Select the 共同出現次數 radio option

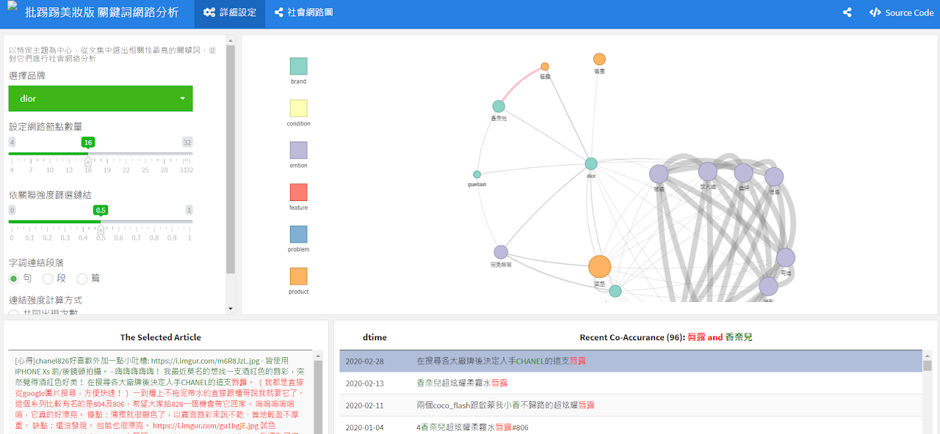[x=14, y=313]
